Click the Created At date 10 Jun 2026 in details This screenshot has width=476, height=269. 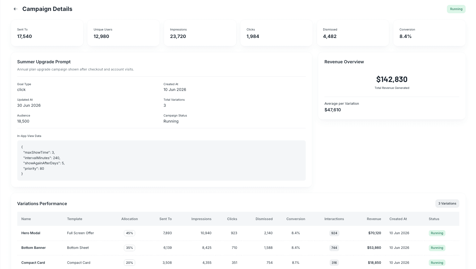(175, 89)
